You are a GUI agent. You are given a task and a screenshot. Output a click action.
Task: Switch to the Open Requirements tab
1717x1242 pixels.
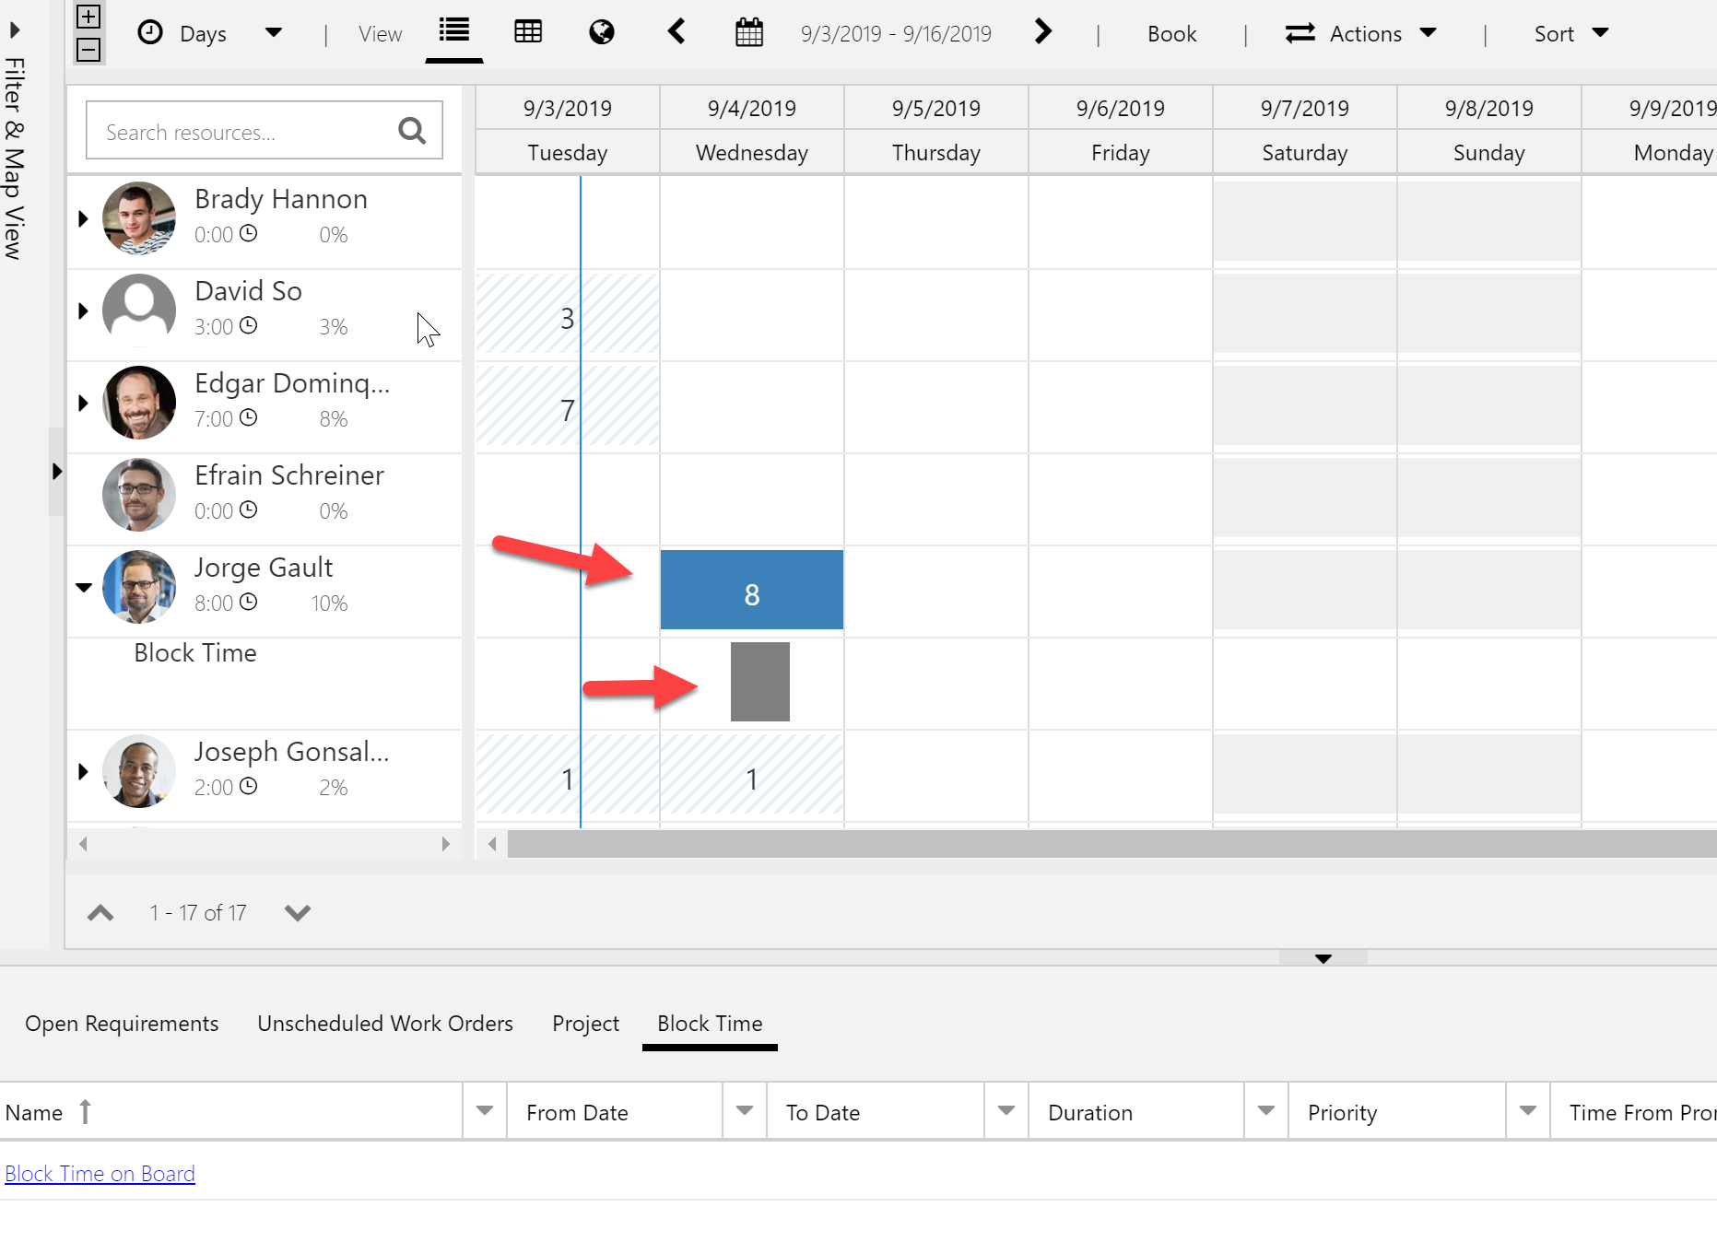[x=122, y=1024]
